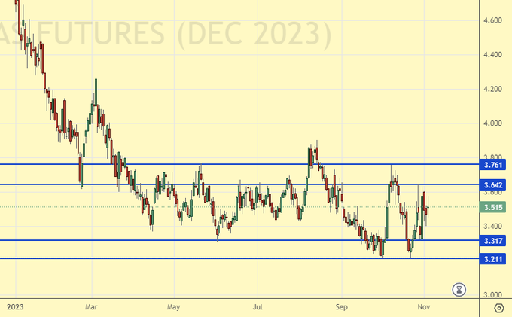
Task: Click the 3.761 price line label
Action: point(495,164)
